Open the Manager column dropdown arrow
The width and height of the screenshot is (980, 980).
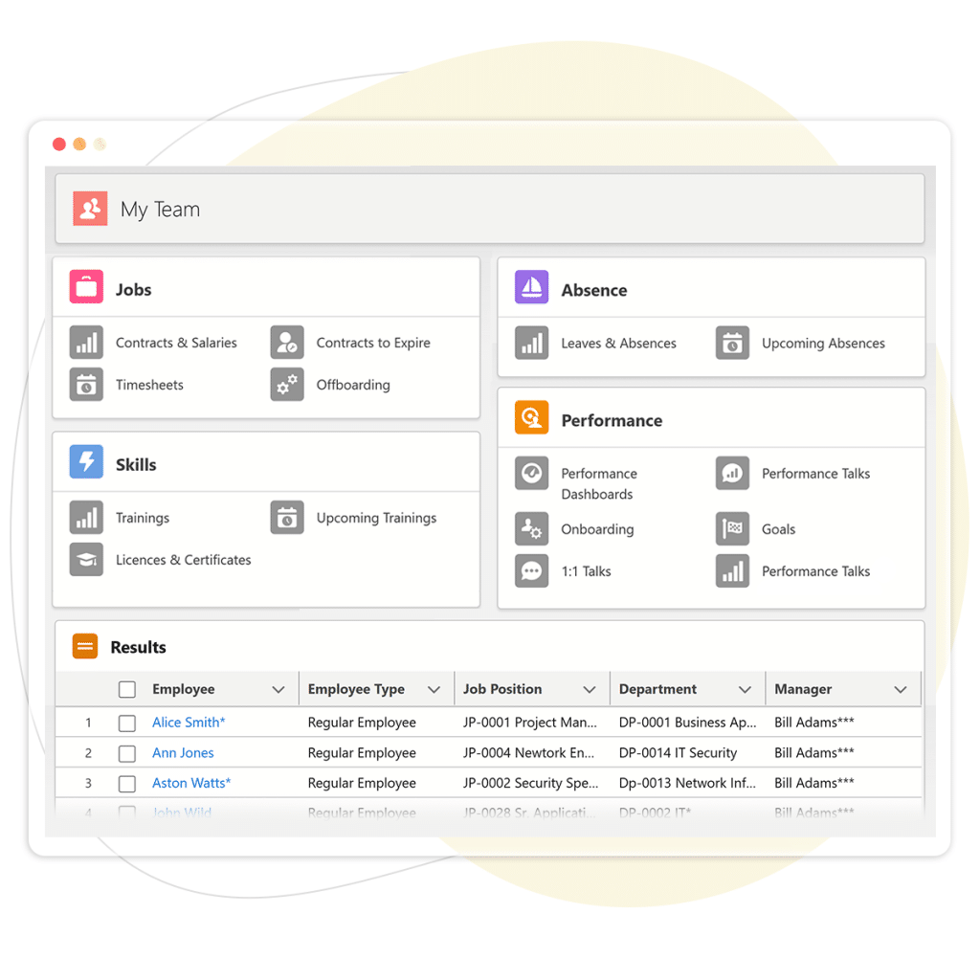coord(900,688)
